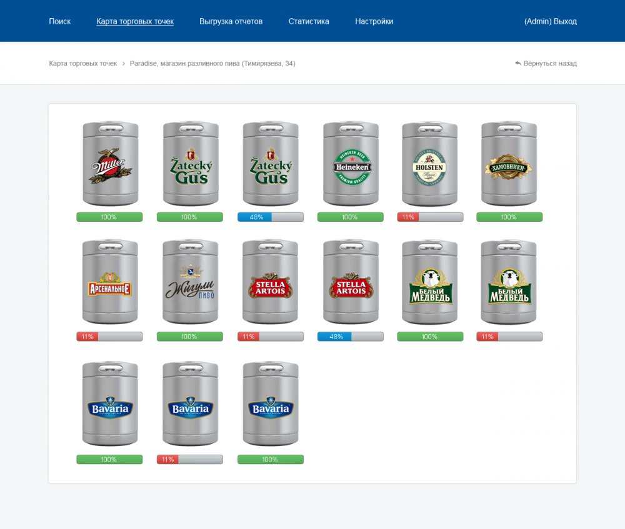Screen dimensions: 625x529
Task: Open the Хамовники keg
Action: tap(509, 164)
